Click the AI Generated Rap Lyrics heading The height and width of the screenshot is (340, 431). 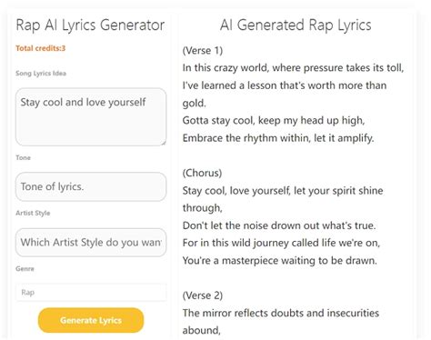296,25
